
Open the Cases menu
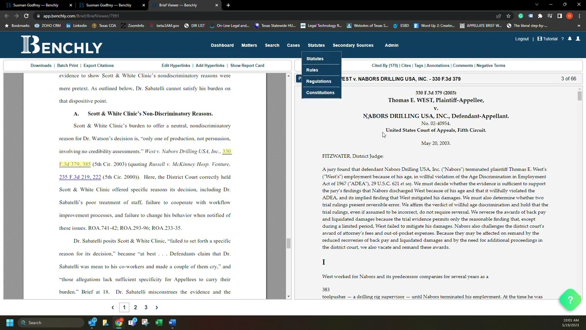click(293, 45)
